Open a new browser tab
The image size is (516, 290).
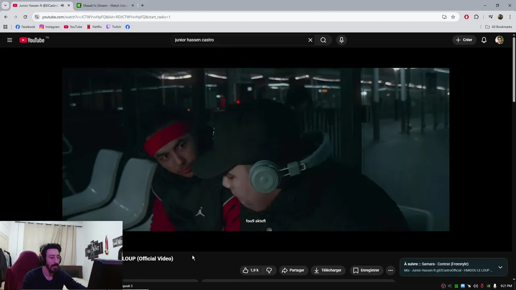[x=142, y=6]
